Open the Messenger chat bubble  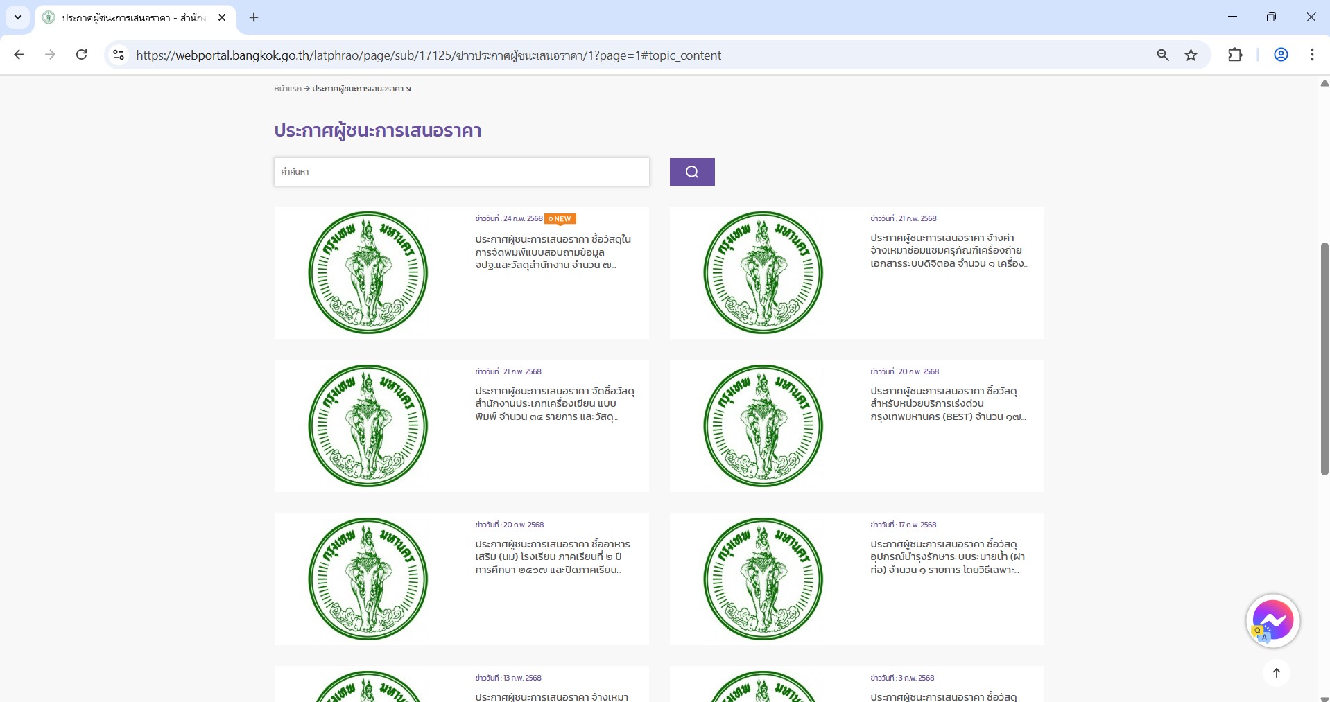click(x=1272, y=621)
